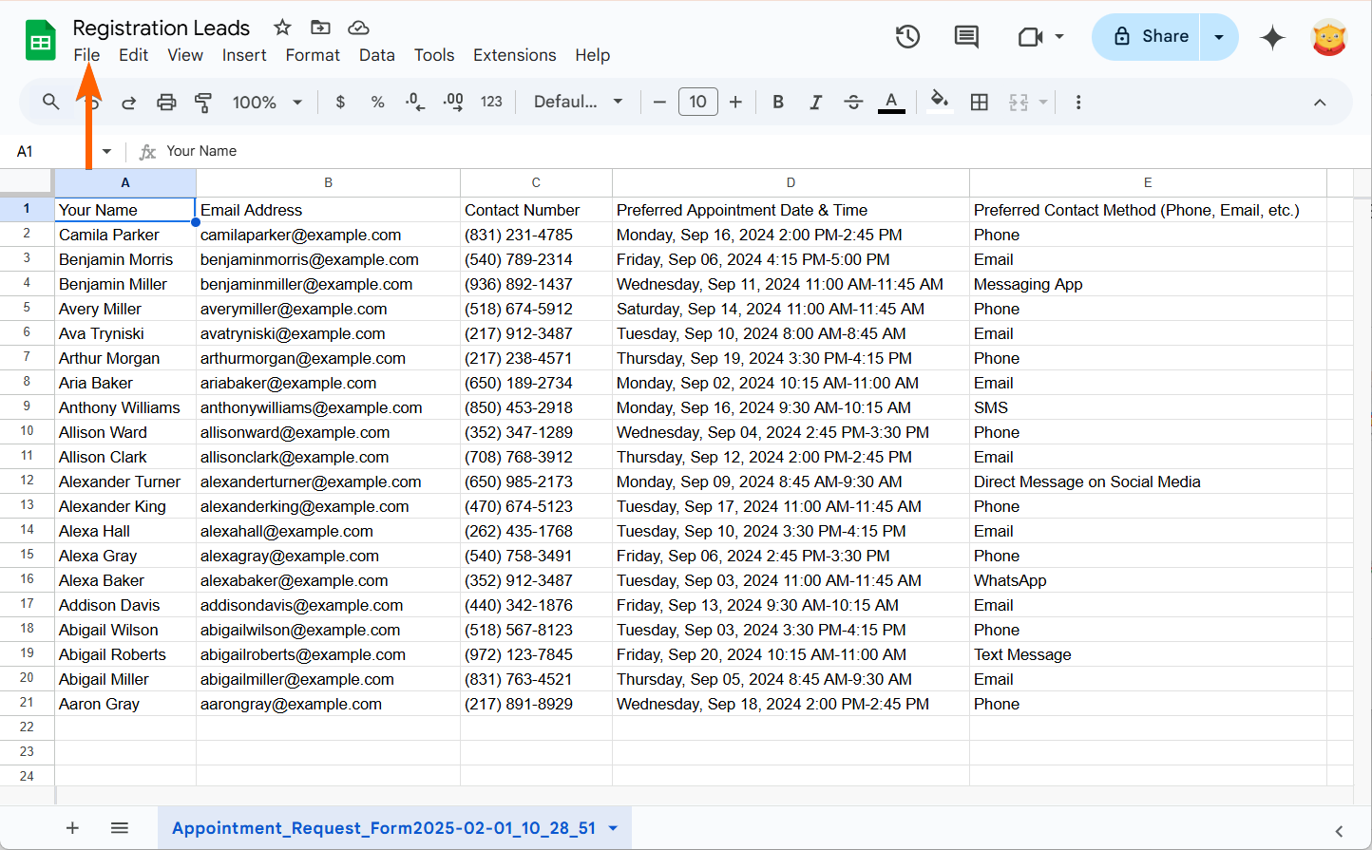Click the redo arrow icon
The width and height of the screenshot is (1372, 850).
click(x=129, y=103)
